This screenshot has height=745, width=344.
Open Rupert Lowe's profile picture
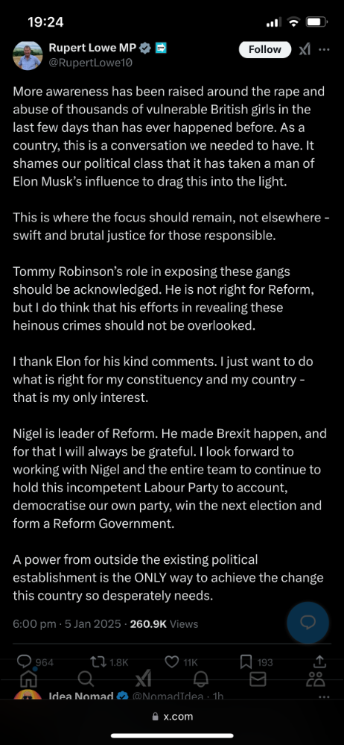(28, 56)
